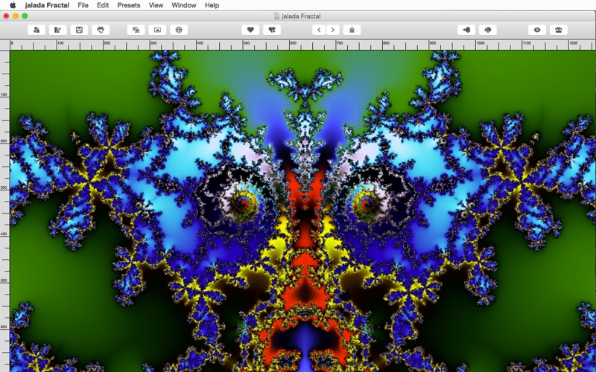Return to home view via house icon
Viewport: 596px width, 372px height.
[x=352, y=30]
